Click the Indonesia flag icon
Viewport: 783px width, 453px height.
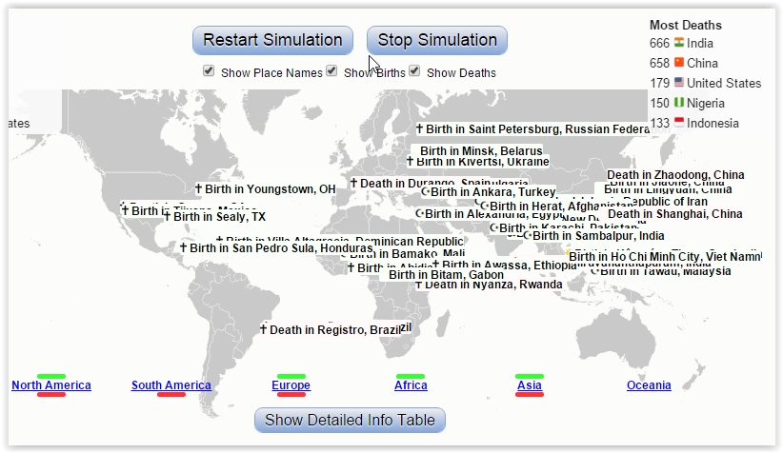(x=679, y=122)
